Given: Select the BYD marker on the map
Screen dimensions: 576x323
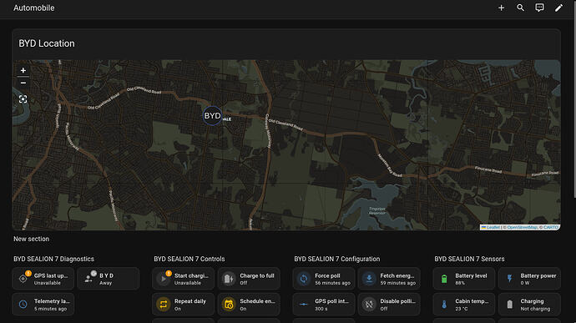Looking at the screenshot, I should click(212, 116).
